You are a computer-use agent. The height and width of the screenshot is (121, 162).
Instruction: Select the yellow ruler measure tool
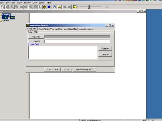click(x=59, y=7)
